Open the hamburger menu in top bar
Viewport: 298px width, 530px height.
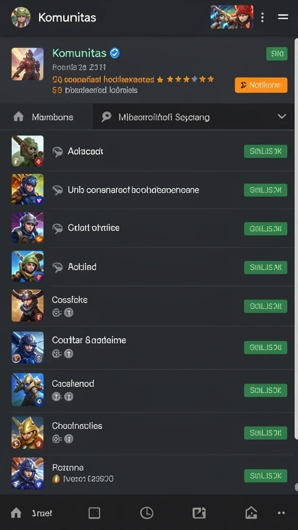coord(283,17)
